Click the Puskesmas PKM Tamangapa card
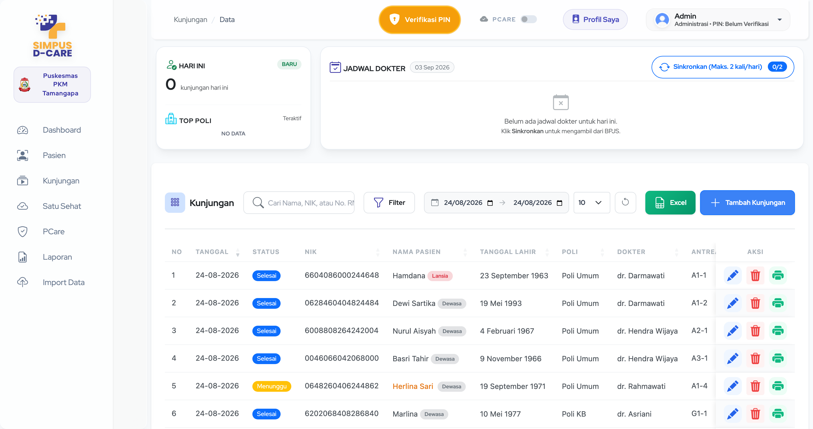813x429 pixels. click(52, 85)
